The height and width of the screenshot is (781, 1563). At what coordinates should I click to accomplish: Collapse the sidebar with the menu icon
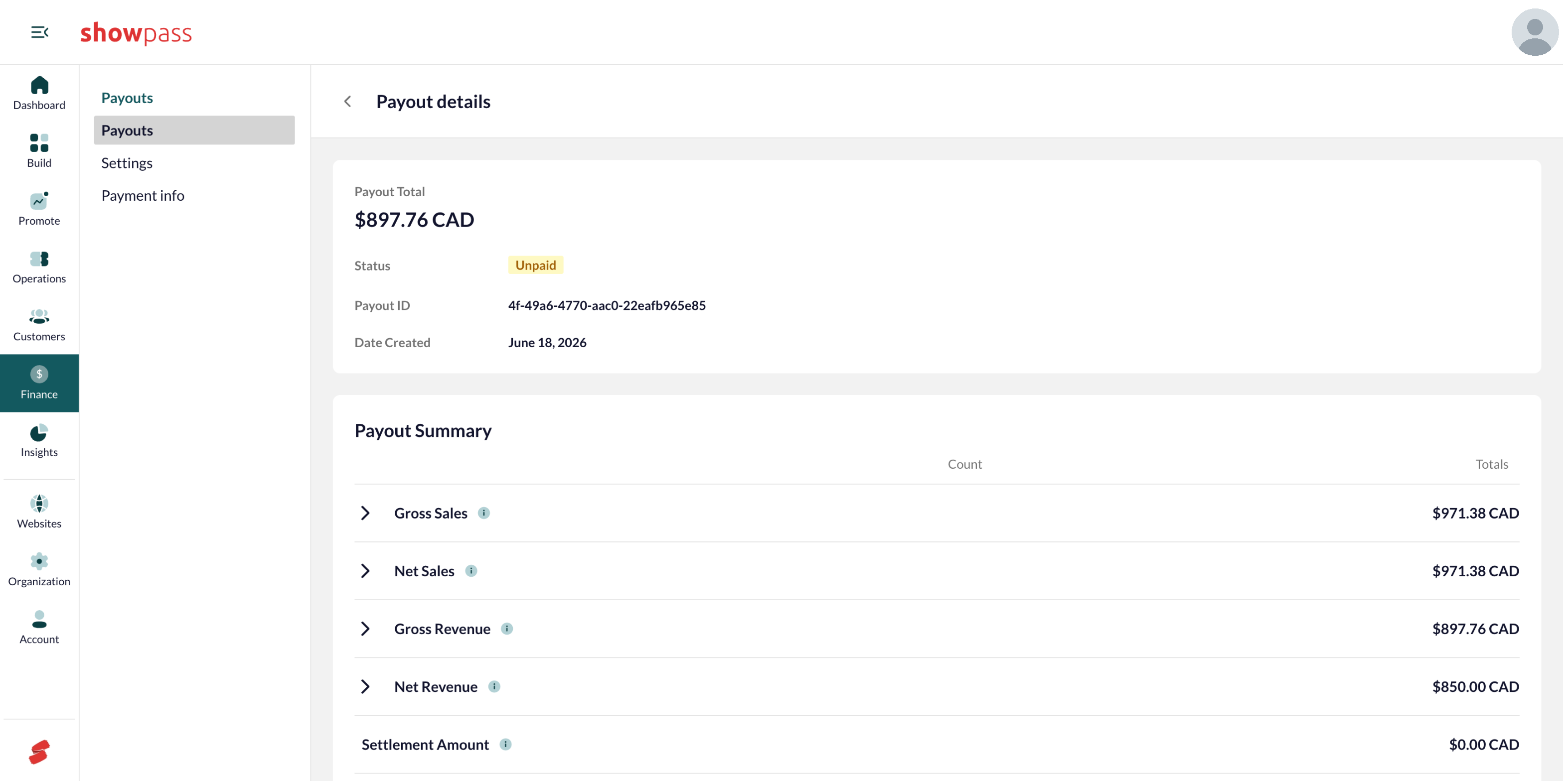pyautogui.click(x=39, y=32)
